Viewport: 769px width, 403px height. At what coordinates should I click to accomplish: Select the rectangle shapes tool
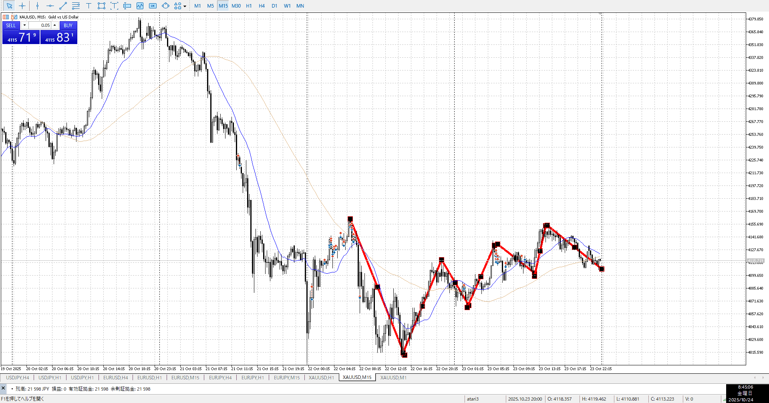(101, 6)
